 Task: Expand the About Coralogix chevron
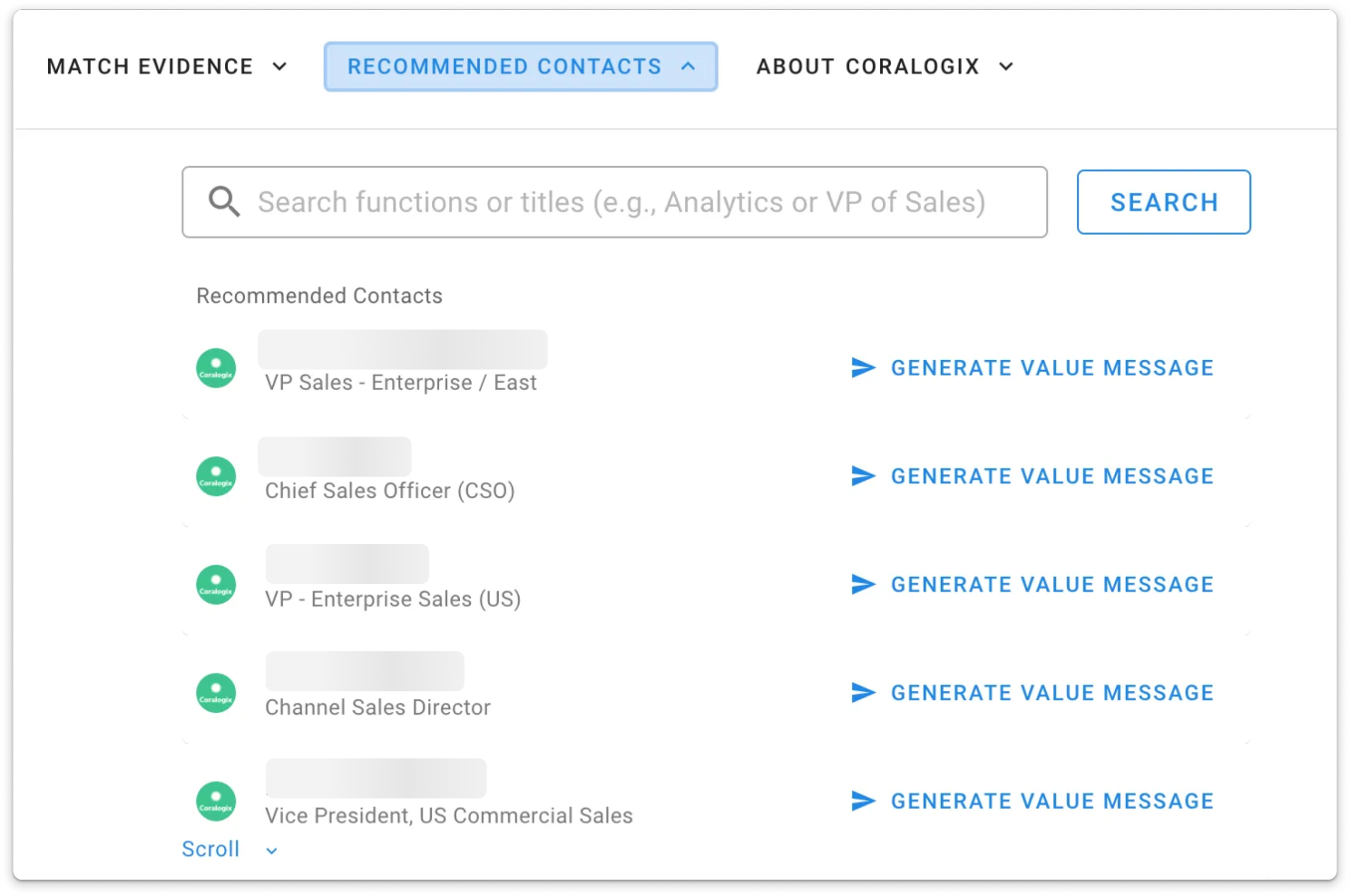[1005, 67]
